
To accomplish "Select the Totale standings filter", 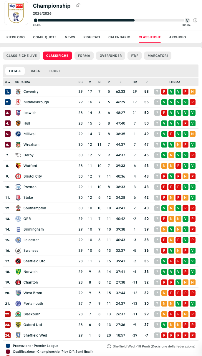I will (15, 71).
